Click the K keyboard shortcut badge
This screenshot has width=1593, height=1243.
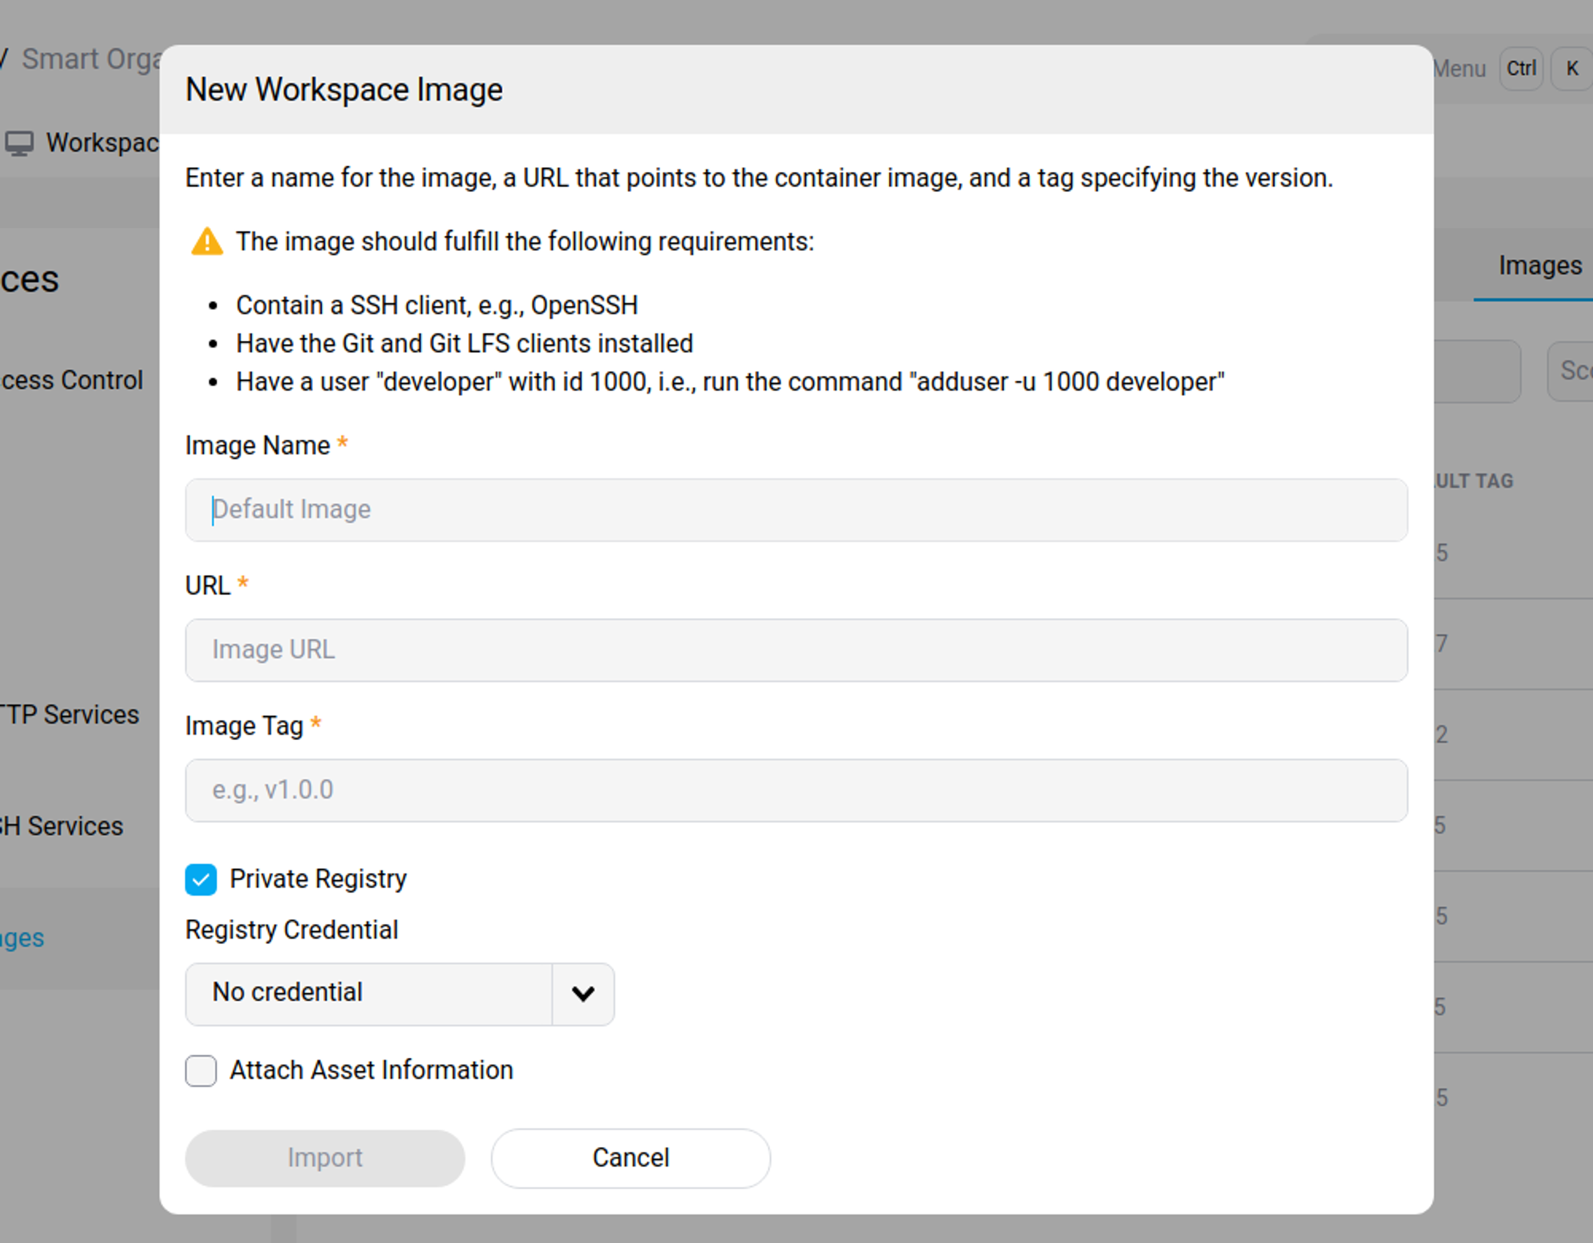[x=1572, y=68]
